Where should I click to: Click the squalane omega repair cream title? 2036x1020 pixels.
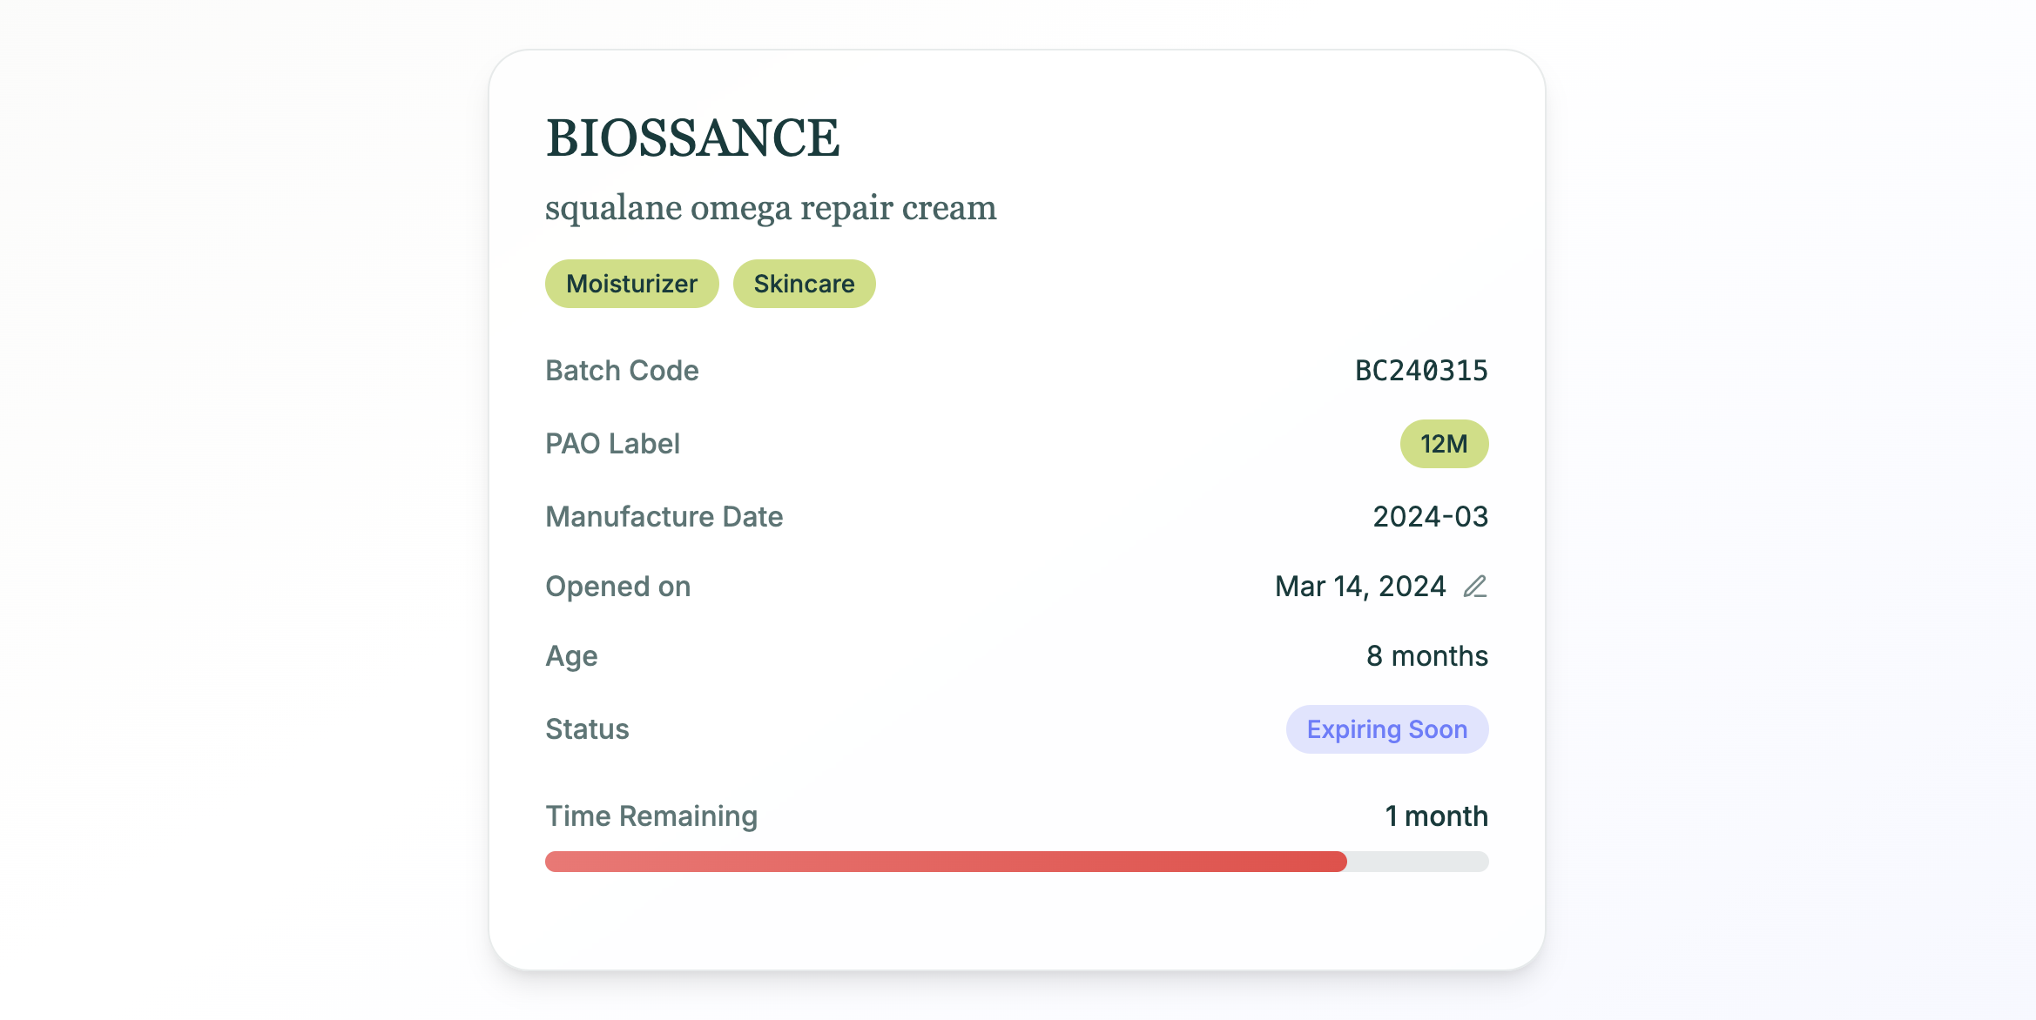(x=770, y=208)
